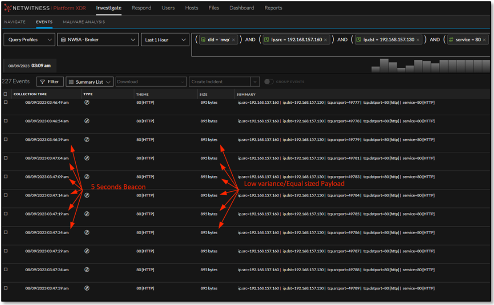Click the NetWitness logo icon
This screenshot has height=305, width=494.
(x=8, y=8)
